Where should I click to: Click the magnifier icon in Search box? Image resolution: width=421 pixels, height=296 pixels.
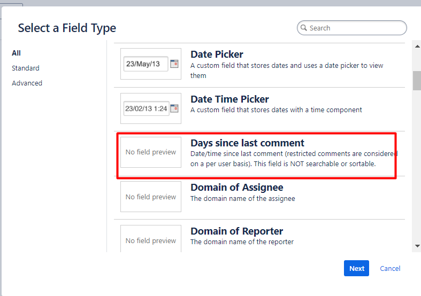[x=304, y=28]
